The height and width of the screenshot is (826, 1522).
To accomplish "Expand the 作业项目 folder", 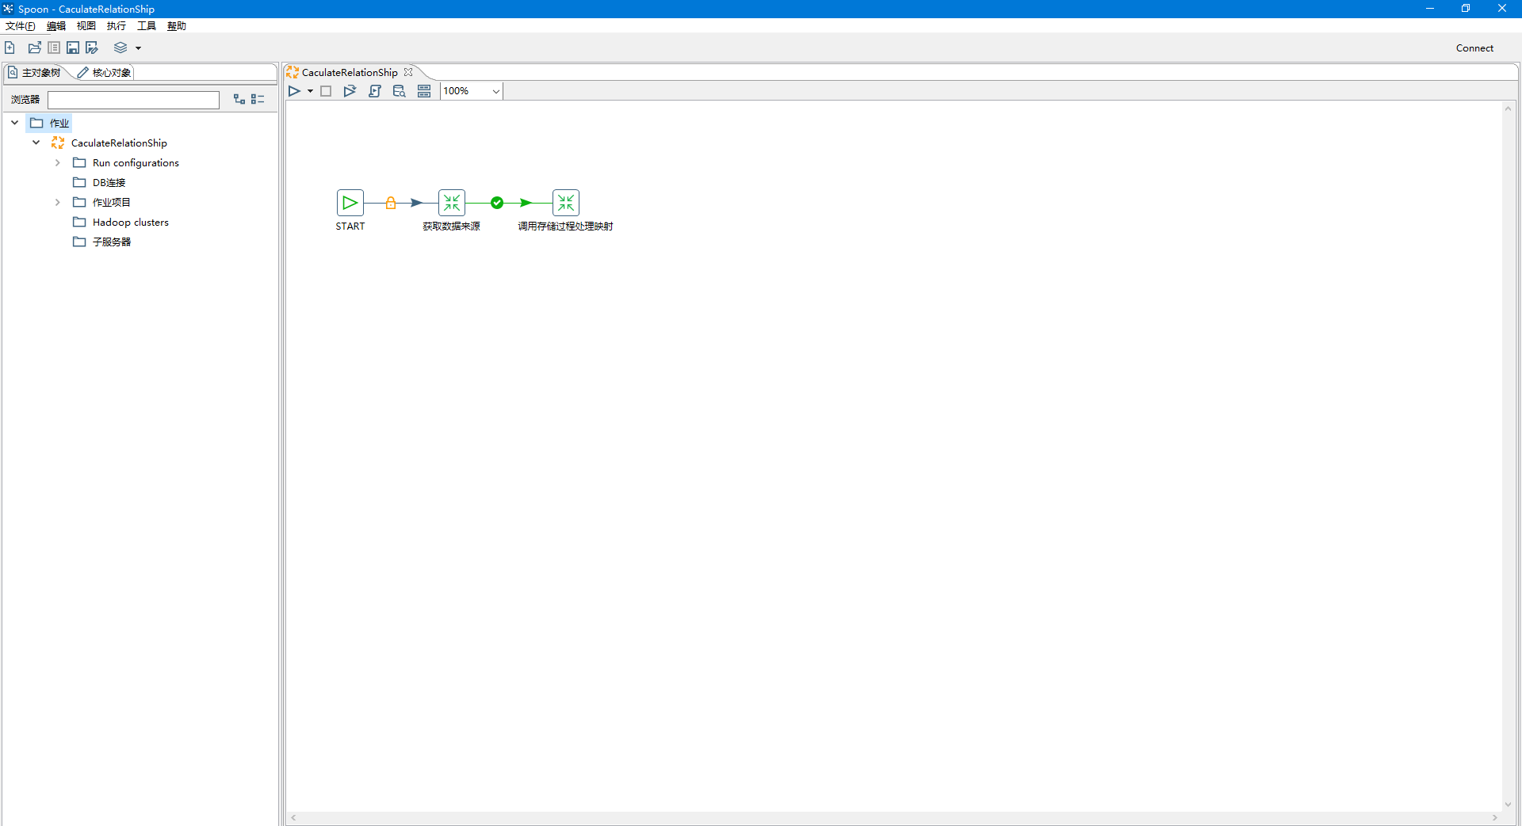I will pyautogui.click(x=58, y=202).
